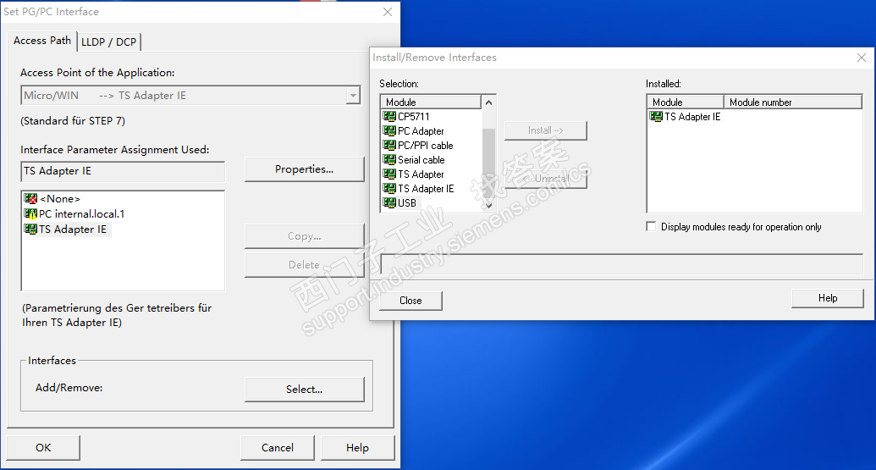Select Serial cable entry

tap(421, 160)
